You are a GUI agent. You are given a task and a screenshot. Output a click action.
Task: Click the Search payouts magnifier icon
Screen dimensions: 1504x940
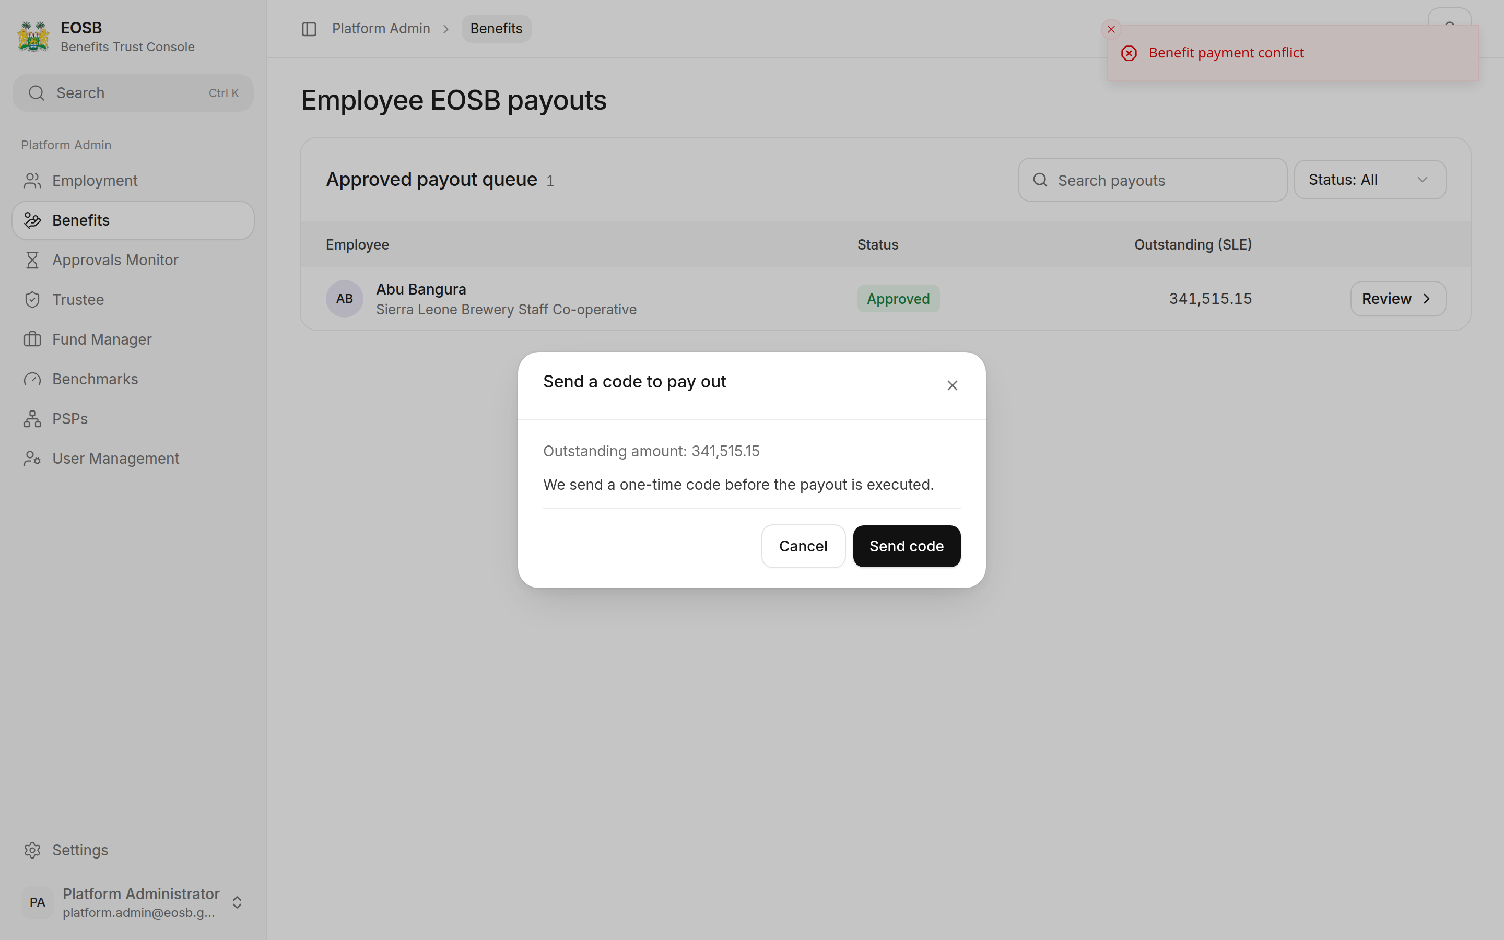1040,180
